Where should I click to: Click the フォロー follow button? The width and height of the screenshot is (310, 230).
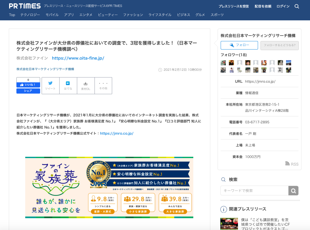click(x=239, y=45)
